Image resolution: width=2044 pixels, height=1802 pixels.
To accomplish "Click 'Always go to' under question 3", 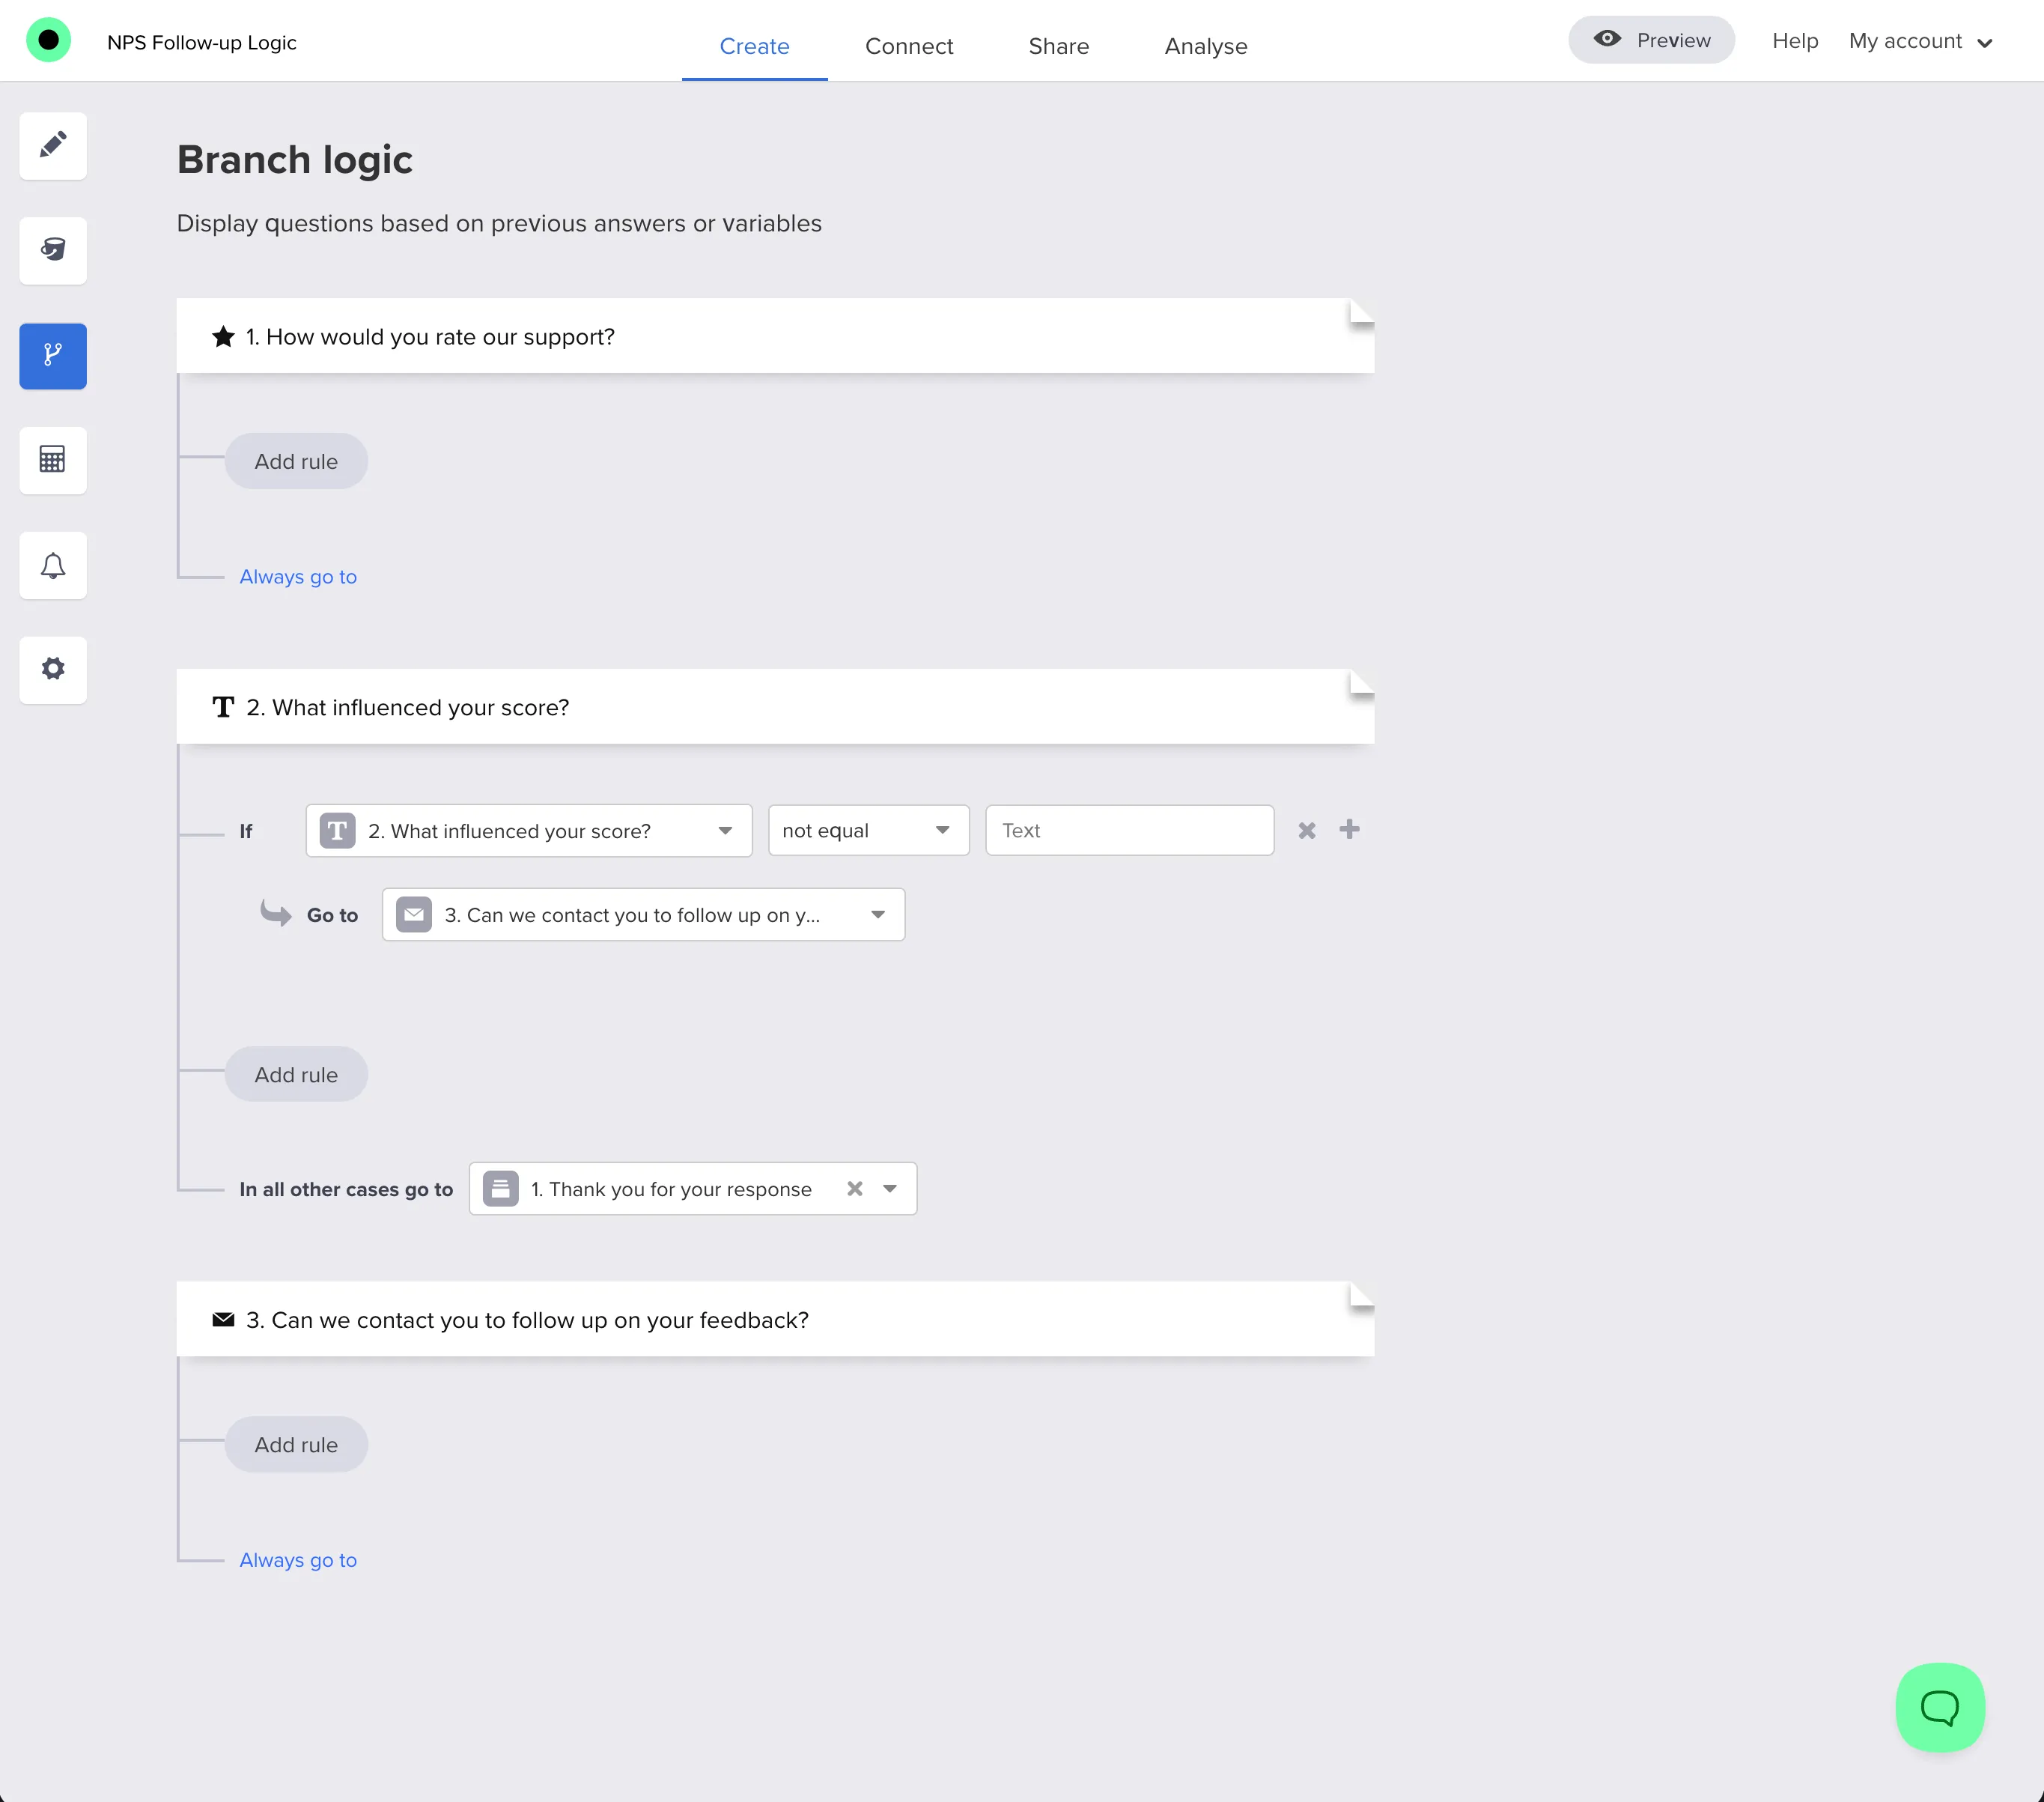I will coord(297,1559).
